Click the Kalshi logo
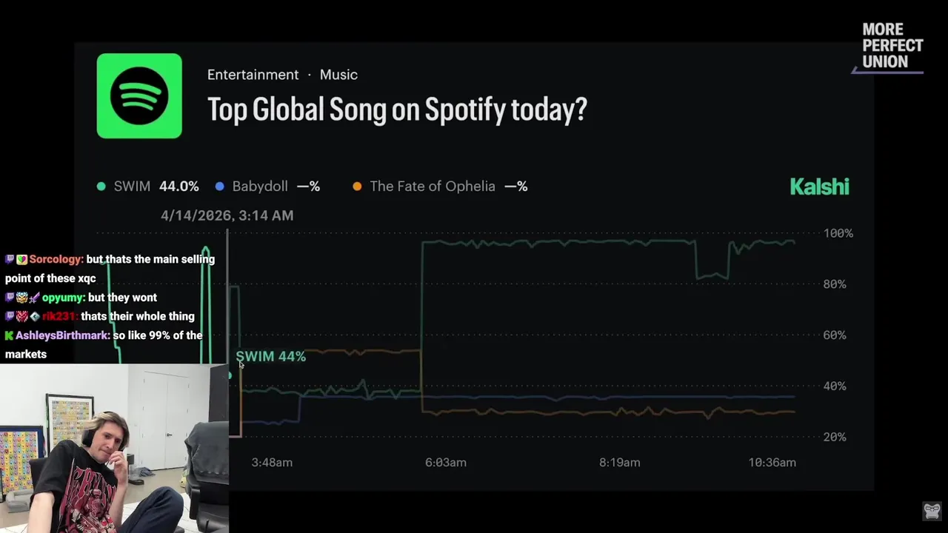 pos(819,187)
